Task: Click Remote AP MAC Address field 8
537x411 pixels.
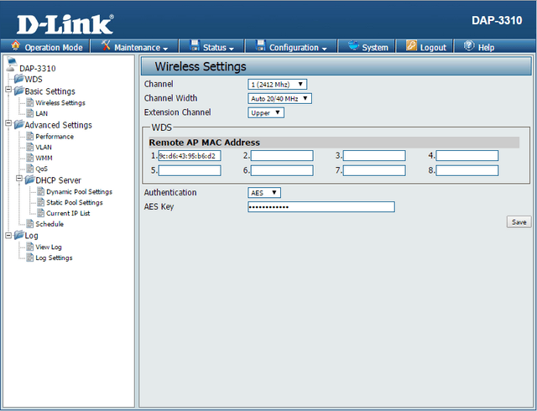Action: point(467,170)
